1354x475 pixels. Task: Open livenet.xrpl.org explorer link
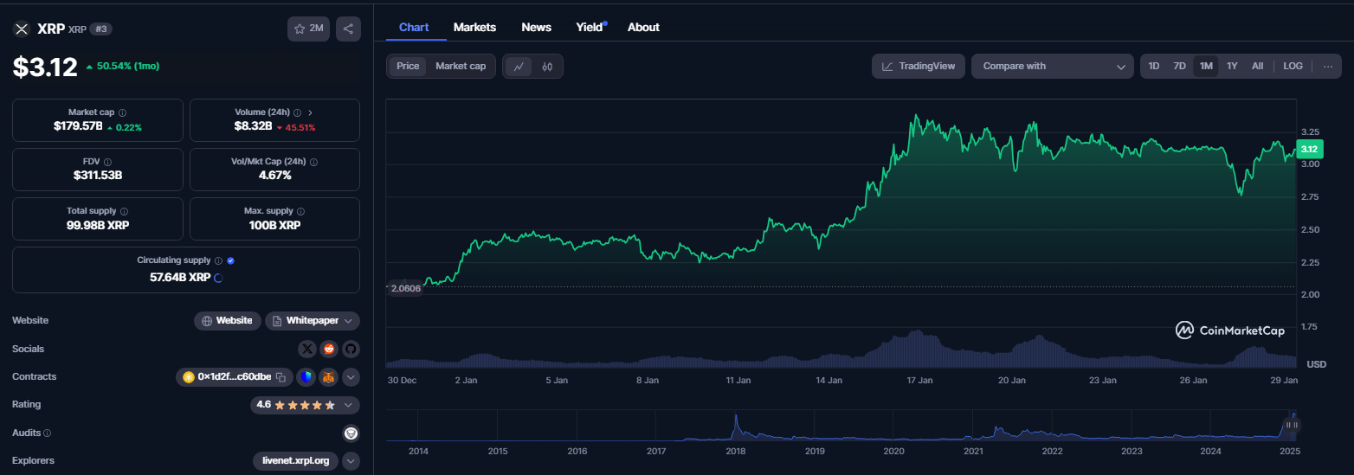pyautogui.click(x=295, y=461)
